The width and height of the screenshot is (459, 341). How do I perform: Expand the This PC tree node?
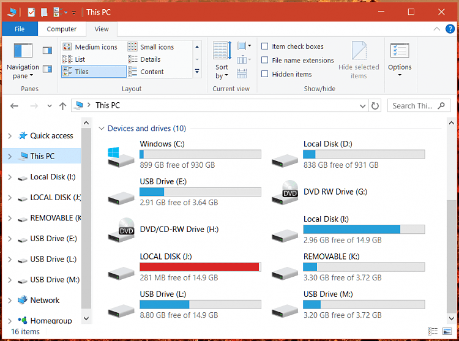tap(10, 156)
